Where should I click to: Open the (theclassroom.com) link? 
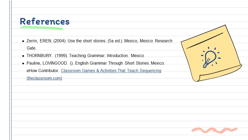44,78
